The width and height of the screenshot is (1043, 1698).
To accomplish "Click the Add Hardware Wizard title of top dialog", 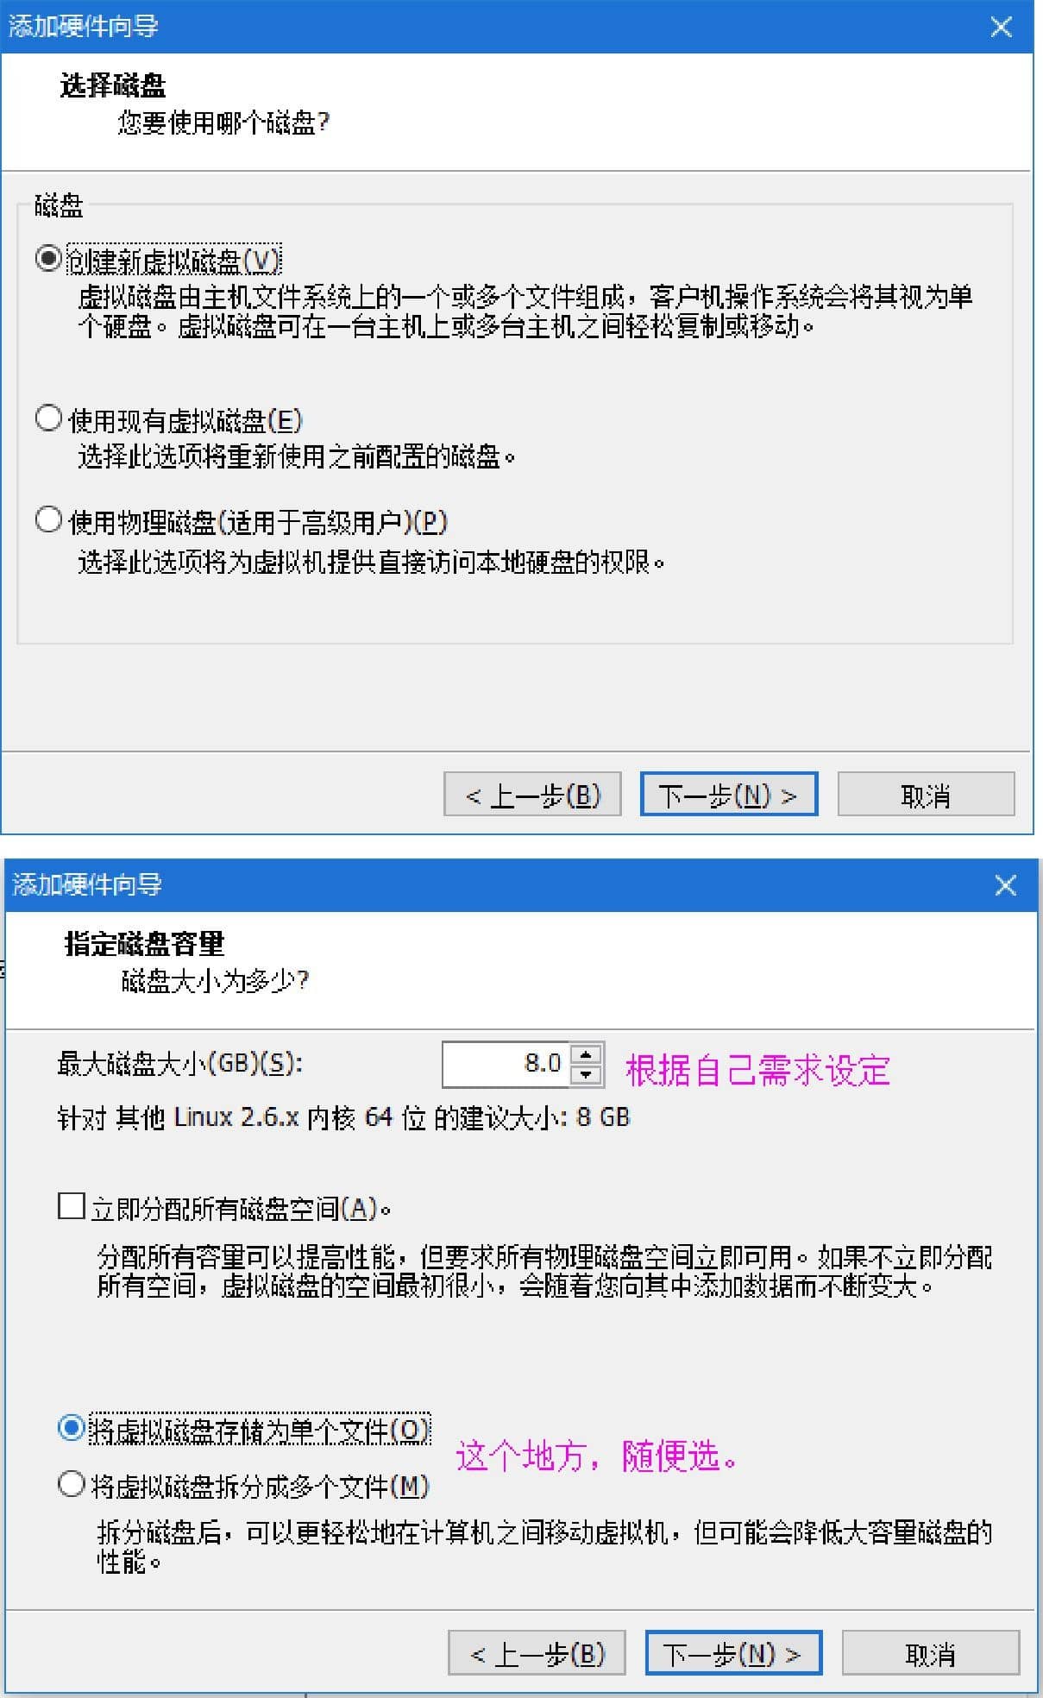I will [84, 27].
